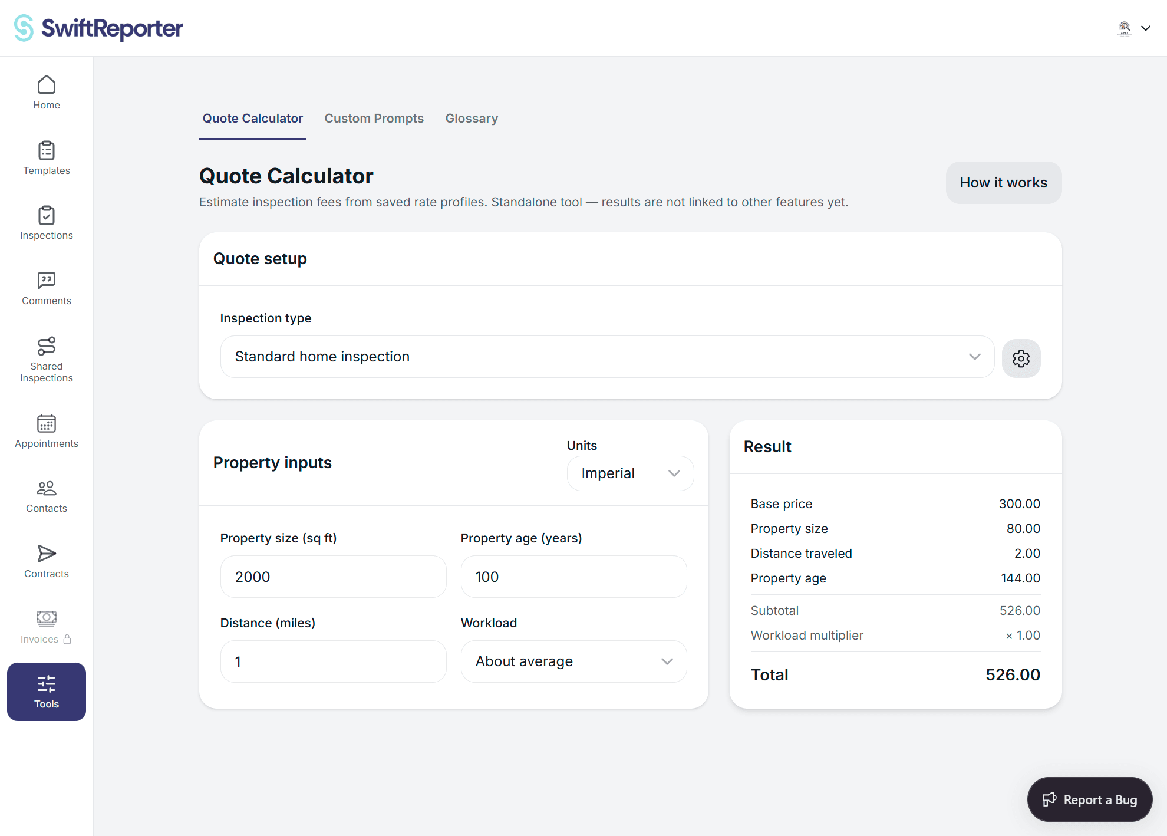Viewport: 1167px width, 836px height.
Task: Switch to the Custom Prompts tab
Action: (374, 119)
